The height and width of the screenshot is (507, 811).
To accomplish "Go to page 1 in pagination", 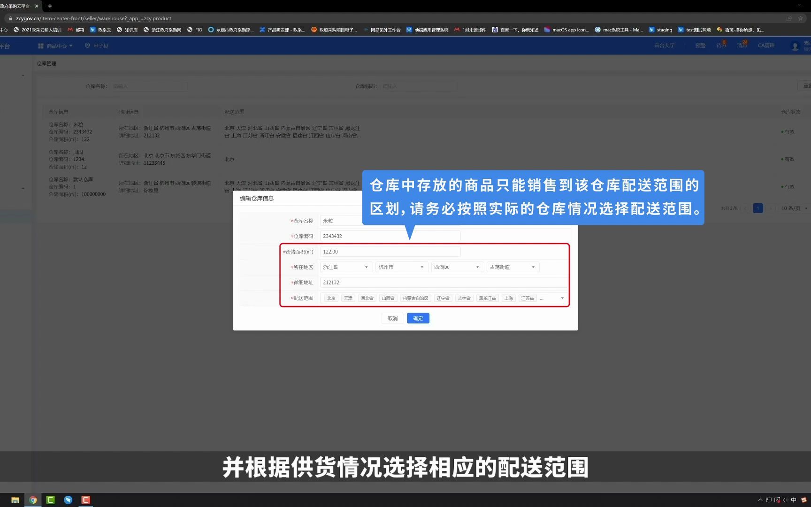I will pyautogui.click(x=757, y=208).
